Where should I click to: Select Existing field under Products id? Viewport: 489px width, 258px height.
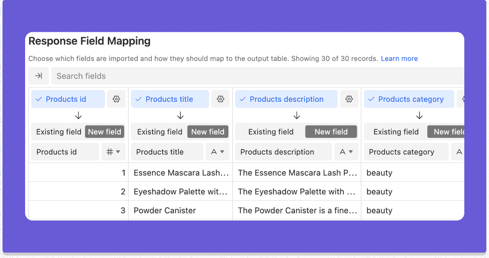coord(59,132)
